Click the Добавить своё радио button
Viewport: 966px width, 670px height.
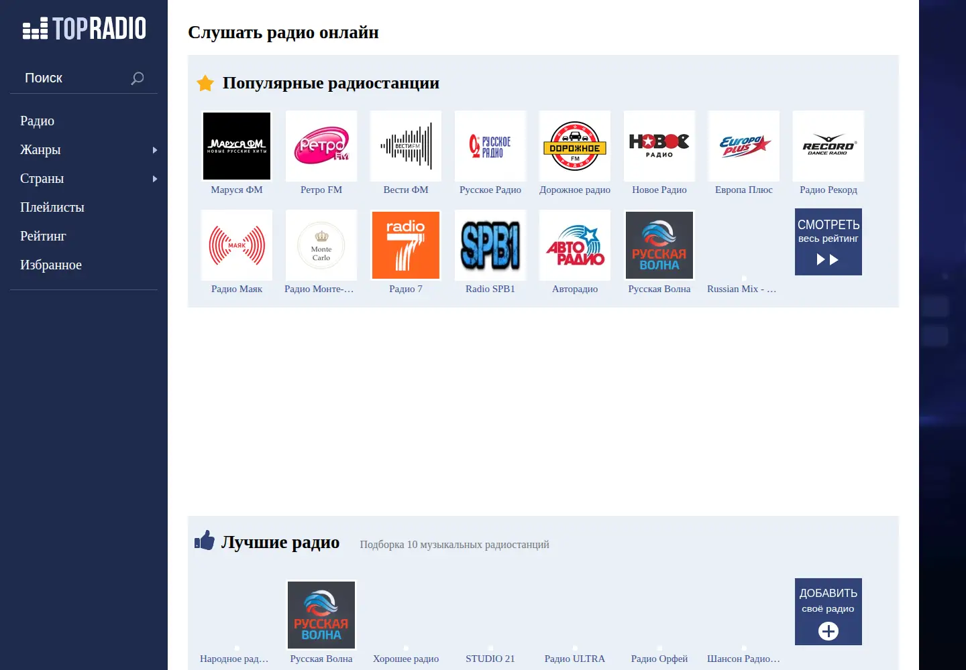[828, 612]
